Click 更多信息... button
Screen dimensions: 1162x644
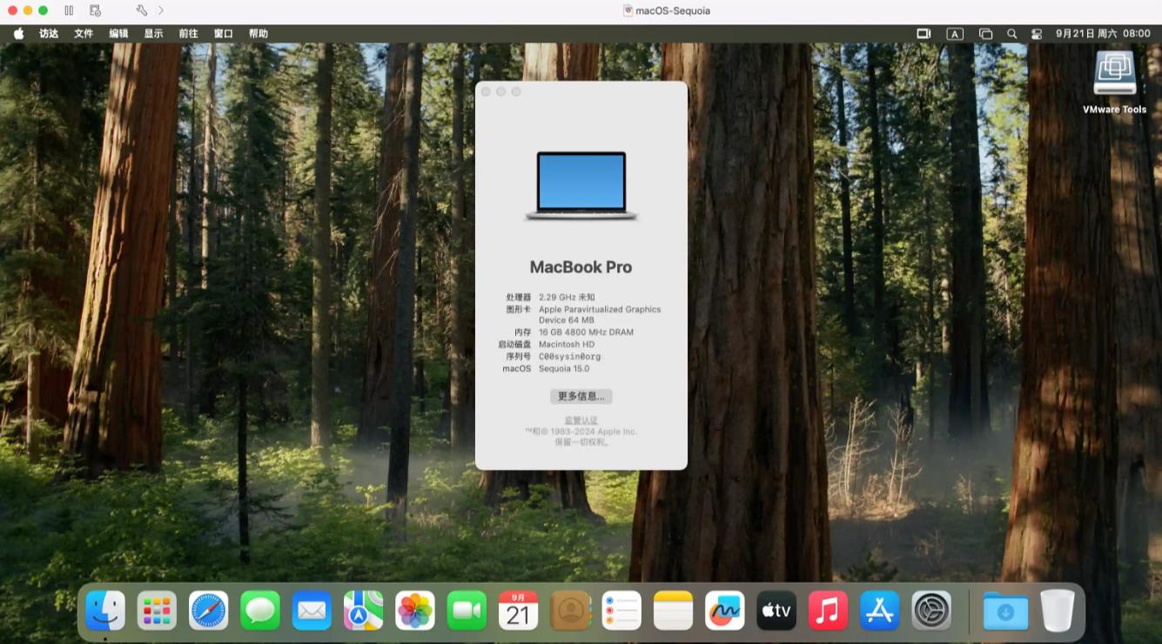pyautogui.click(x=581, y=396)
